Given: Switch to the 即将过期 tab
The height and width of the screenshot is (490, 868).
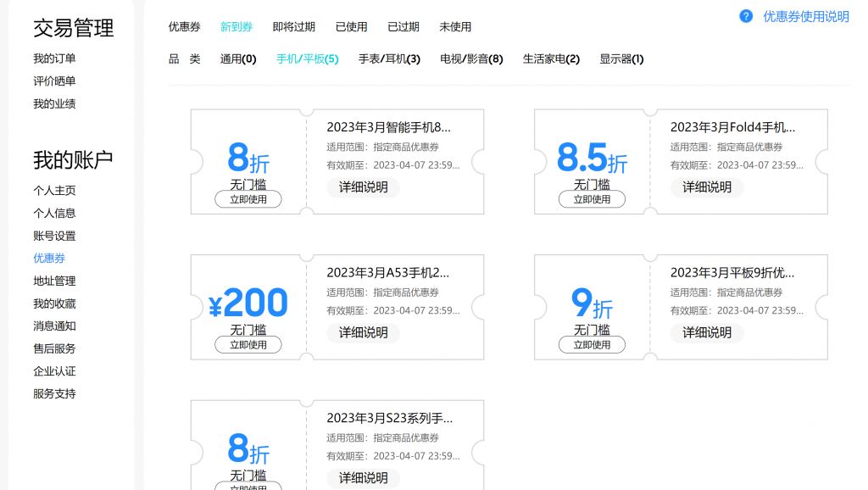Looking at the screenshot, I should [x=293, y=26].
